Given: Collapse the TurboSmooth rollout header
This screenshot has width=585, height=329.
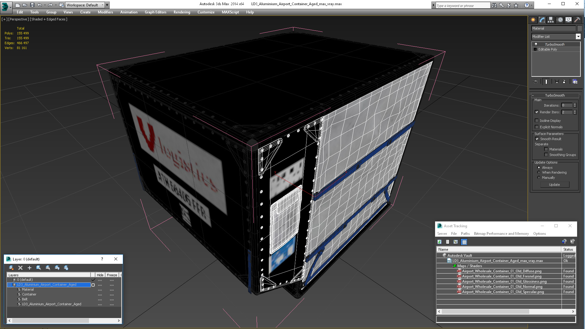Looking at the screenshot, I should click(x=555, y=95).
